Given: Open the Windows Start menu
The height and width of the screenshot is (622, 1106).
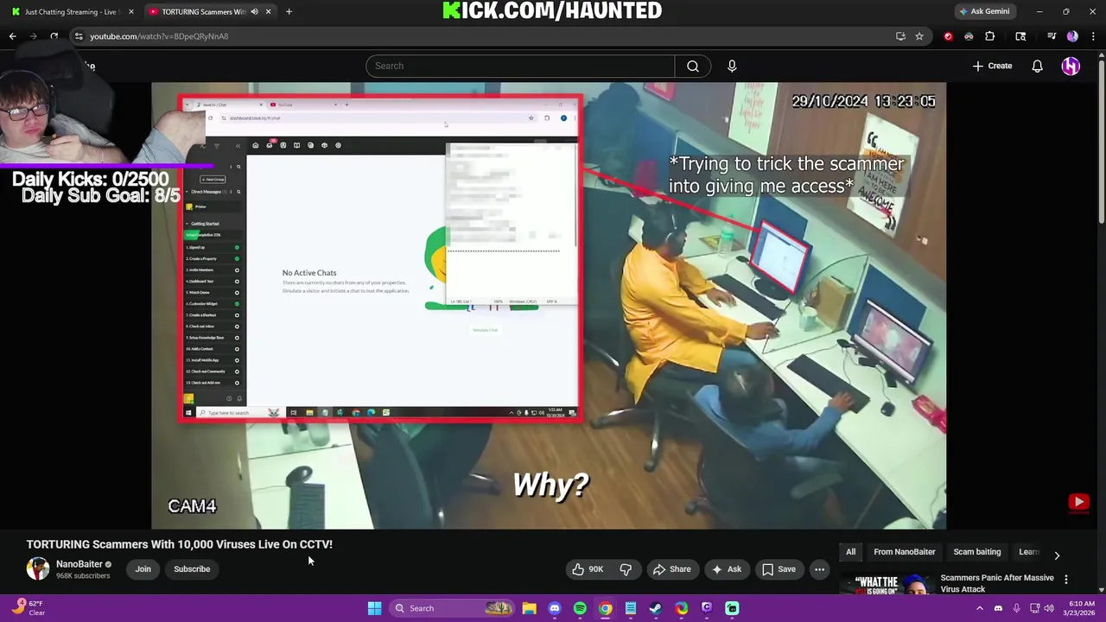Looking at the screenshot, I should tap(374, 608).
